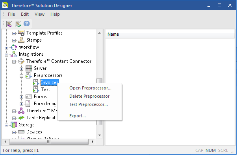Open the Edit menu
Image resolution: width=237 pixels, height=155 pixels.
(25, 14)
